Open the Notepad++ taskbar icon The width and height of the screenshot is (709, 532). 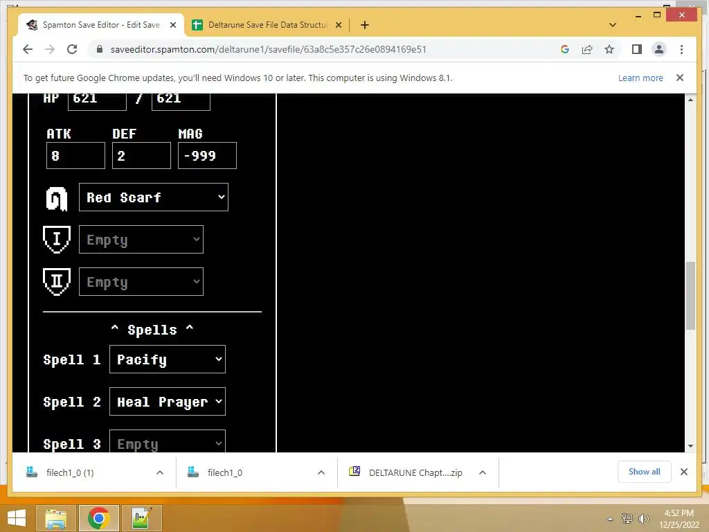pos(141,518)
